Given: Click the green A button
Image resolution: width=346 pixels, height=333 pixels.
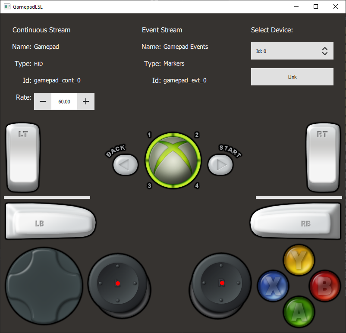Looking at the screenshot, I should tap(299, 311).
